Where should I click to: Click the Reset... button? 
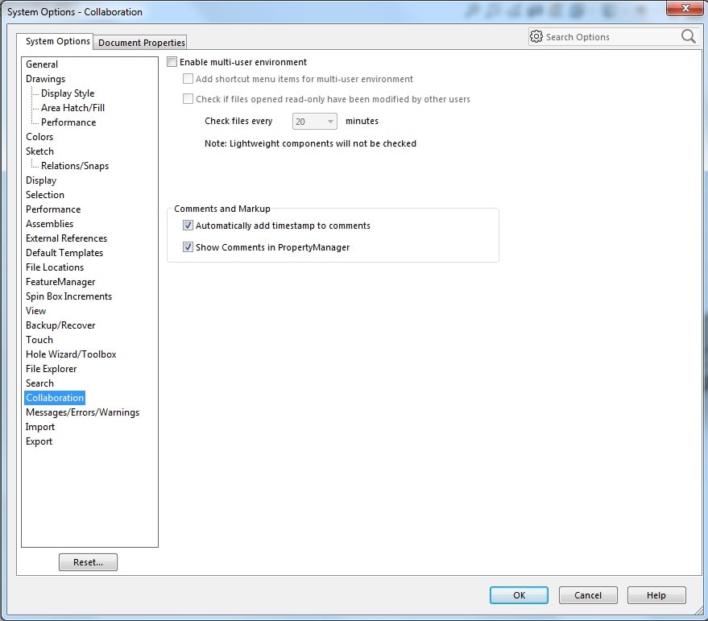(x=88, y=562)
